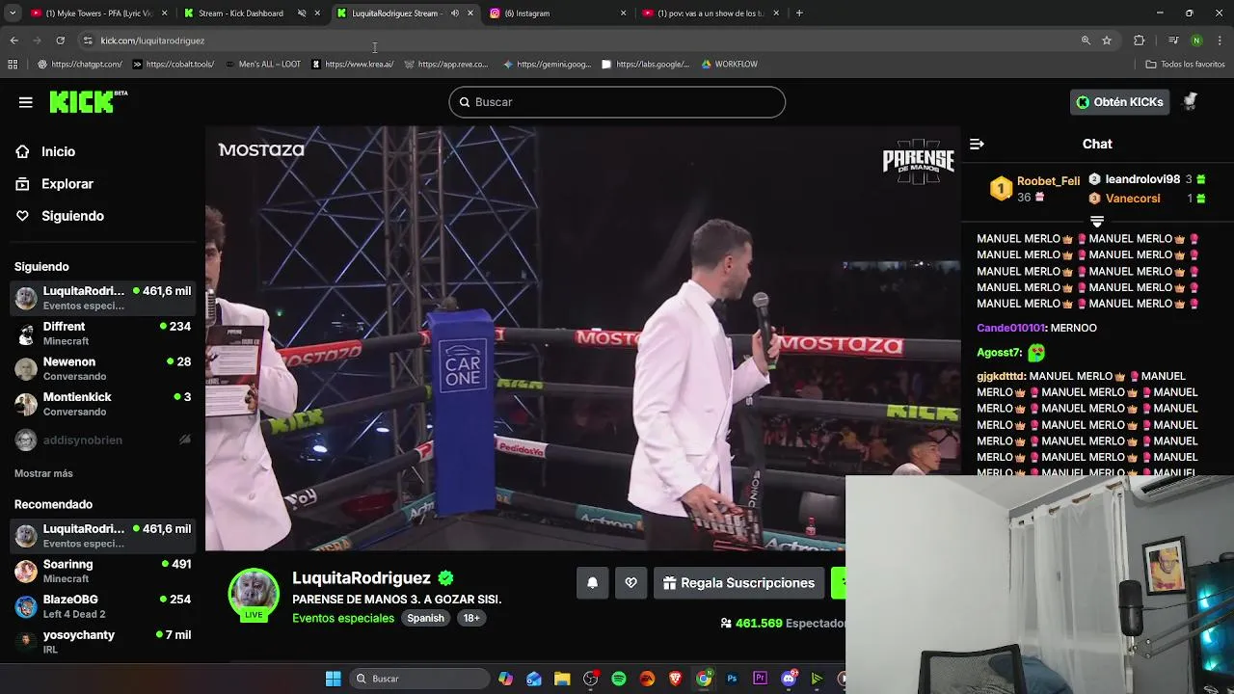The height and width of the screenshot is (694, 1234).
Task: Open the cobalt.tools bookmark
Action: [x=174, y=65]
